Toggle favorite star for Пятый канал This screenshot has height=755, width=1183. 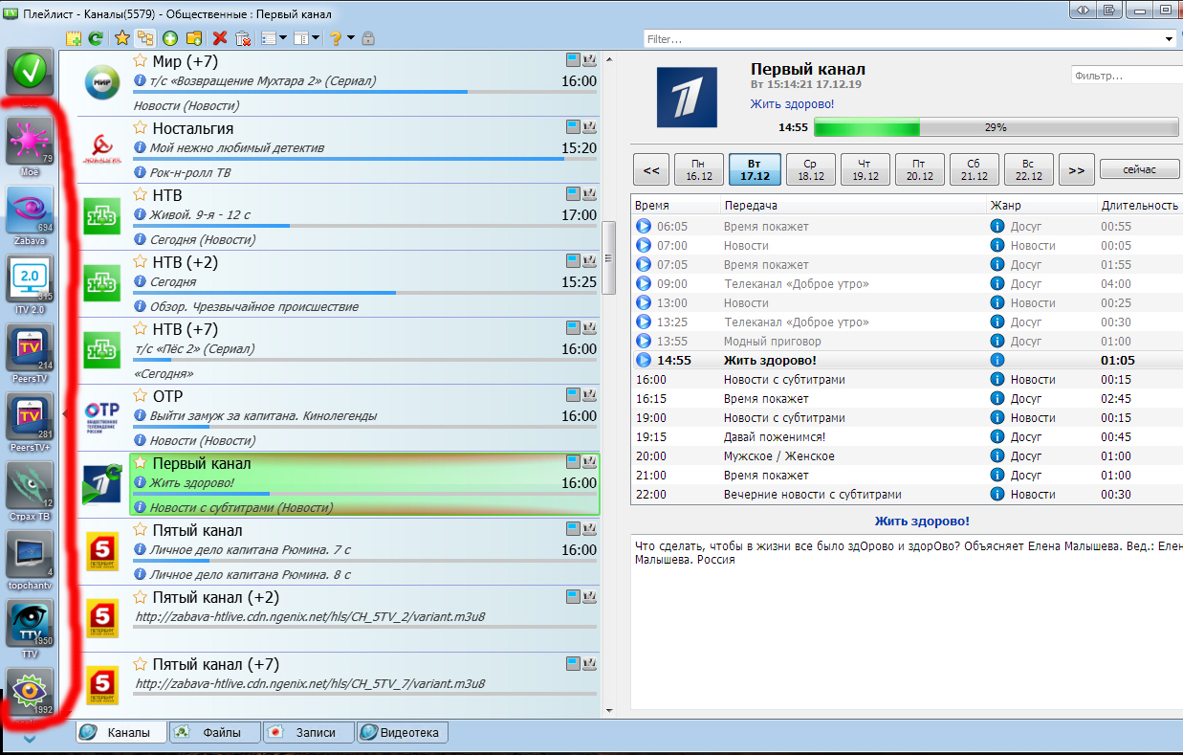tap(140, 529)
